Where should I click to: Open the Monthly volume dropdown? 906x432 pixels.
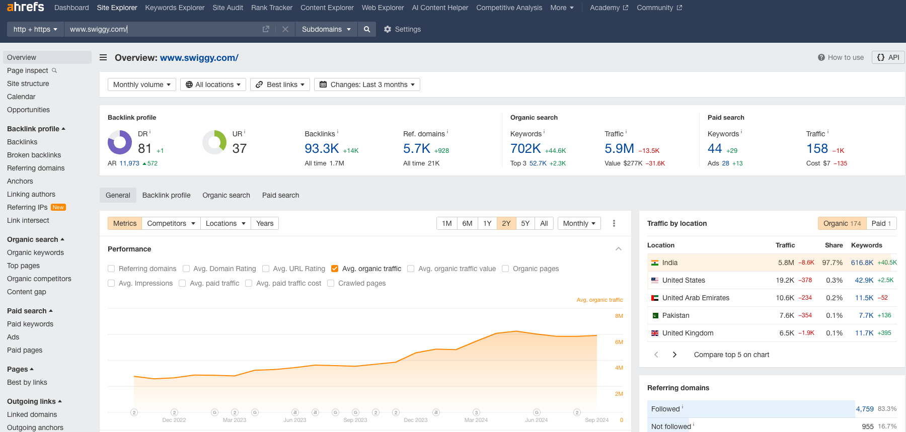pyautogui.click(x=141, y=84)
